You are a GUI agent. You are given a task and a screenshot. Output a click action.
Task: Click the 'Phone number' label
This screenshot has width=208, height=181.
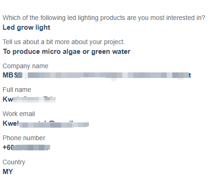[x=24, y=138]
